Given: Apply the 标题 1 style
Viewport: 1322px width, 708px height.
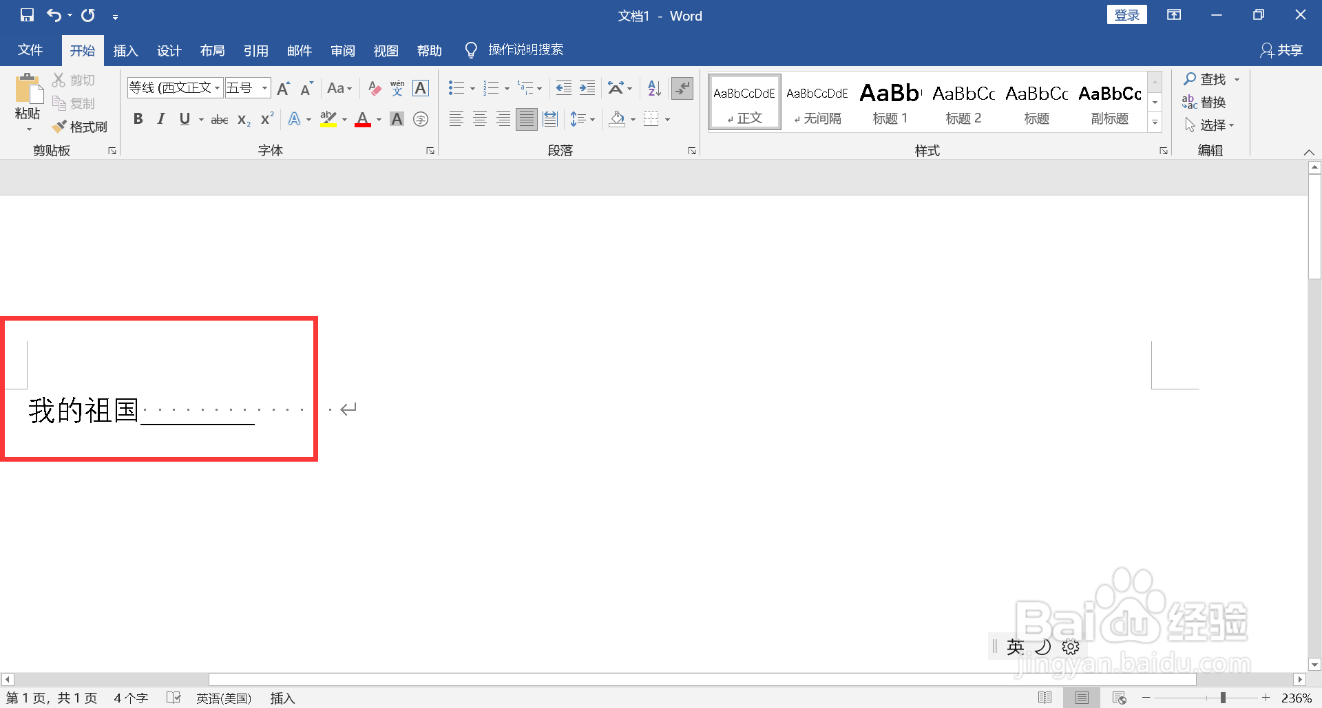Looking at the screenshot, I should [x=890, y=102].
